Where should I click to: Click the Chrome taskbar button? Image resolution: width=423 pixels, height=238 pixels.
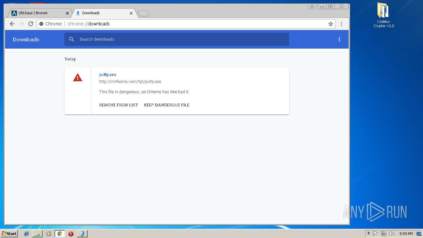tap(60, 234)
